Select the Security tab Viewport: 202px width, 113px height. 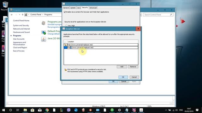coord(85,8)
